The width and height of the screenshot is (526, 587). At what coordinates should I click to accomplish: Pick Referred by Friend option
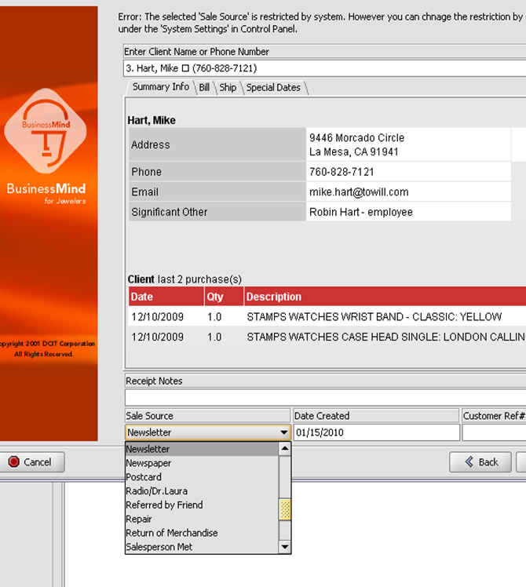[x=164, y=505]
